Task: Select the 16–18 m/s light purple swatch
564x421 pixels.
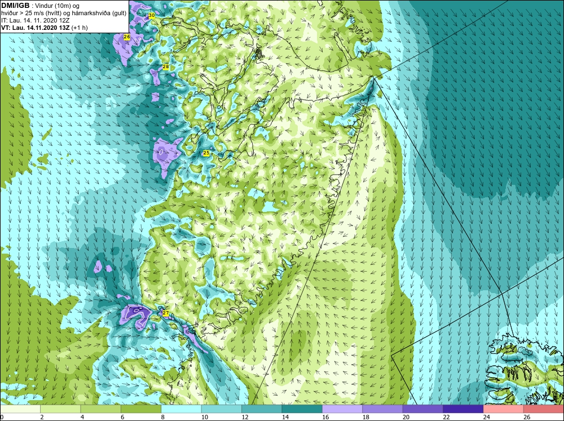Action: tap(342, 409)
